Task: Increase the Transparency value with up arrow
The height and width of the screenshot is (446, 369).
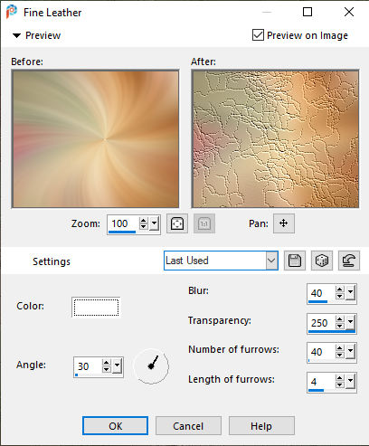Action: click(339, 319)
